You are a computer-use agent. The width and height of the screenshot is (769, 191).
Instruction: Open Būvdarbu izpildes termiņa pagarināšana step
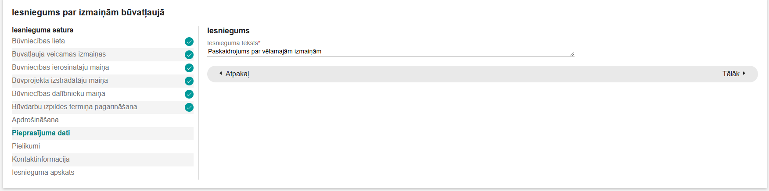tap(75, 107)
